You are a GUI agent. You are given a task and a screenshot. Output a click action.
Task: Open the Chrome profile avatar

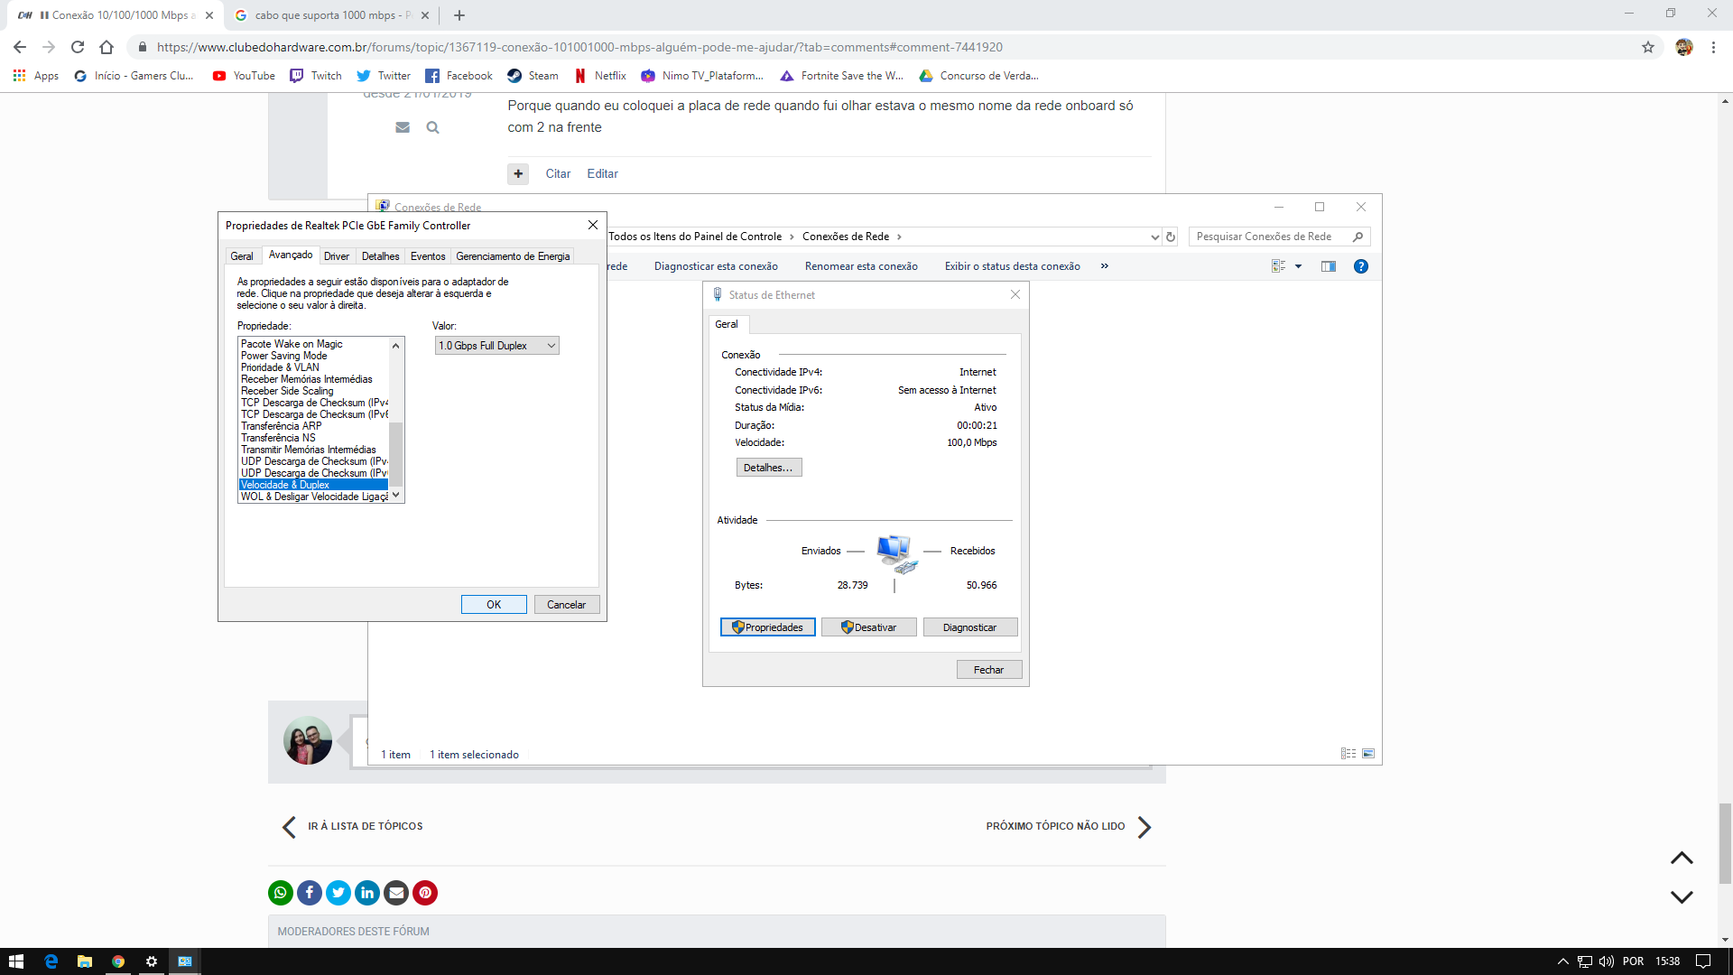pyautogui.click(x=1684, y=47)
